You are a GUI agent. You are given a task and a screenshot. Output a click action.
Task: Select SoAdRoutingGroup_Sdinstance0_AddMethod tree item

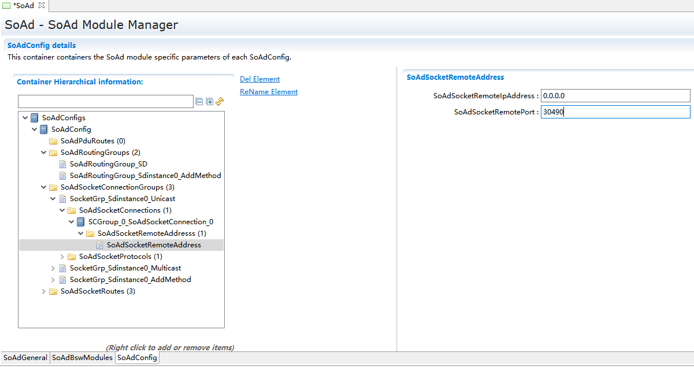(x=145, y=176)
